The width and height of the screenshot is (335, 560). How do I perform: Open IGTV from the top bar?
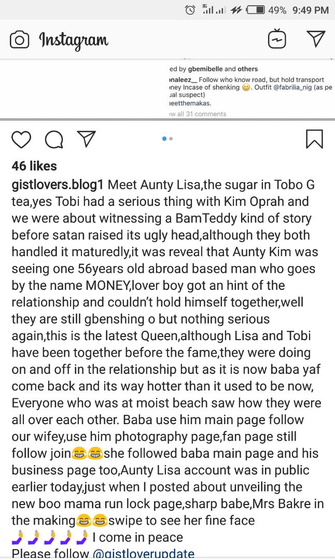click(x=277, y=39)
